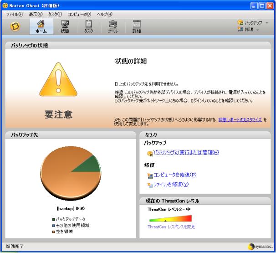Click ThreatCon レスポンスを変更 link
This screenshot has height=253, width=276.
[x=171, y=227]
